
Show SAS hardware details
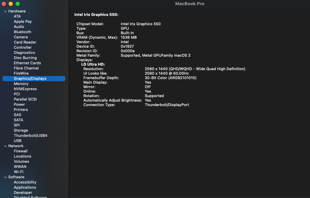coord(17,115)
